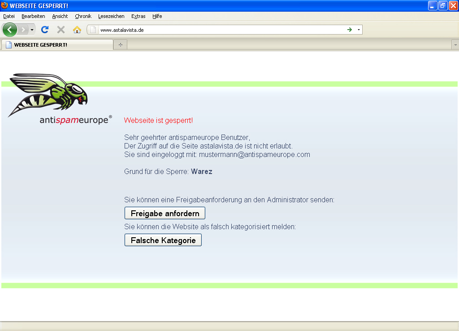Open the Datei menu
The image size is (459, 331).
click(9, 16)
